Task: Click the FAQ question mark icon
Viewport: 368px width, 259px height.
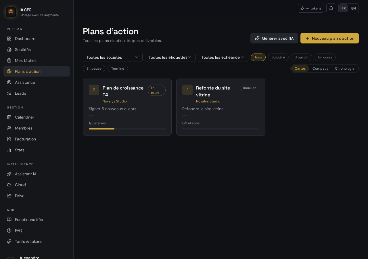Action: [9, 231]
